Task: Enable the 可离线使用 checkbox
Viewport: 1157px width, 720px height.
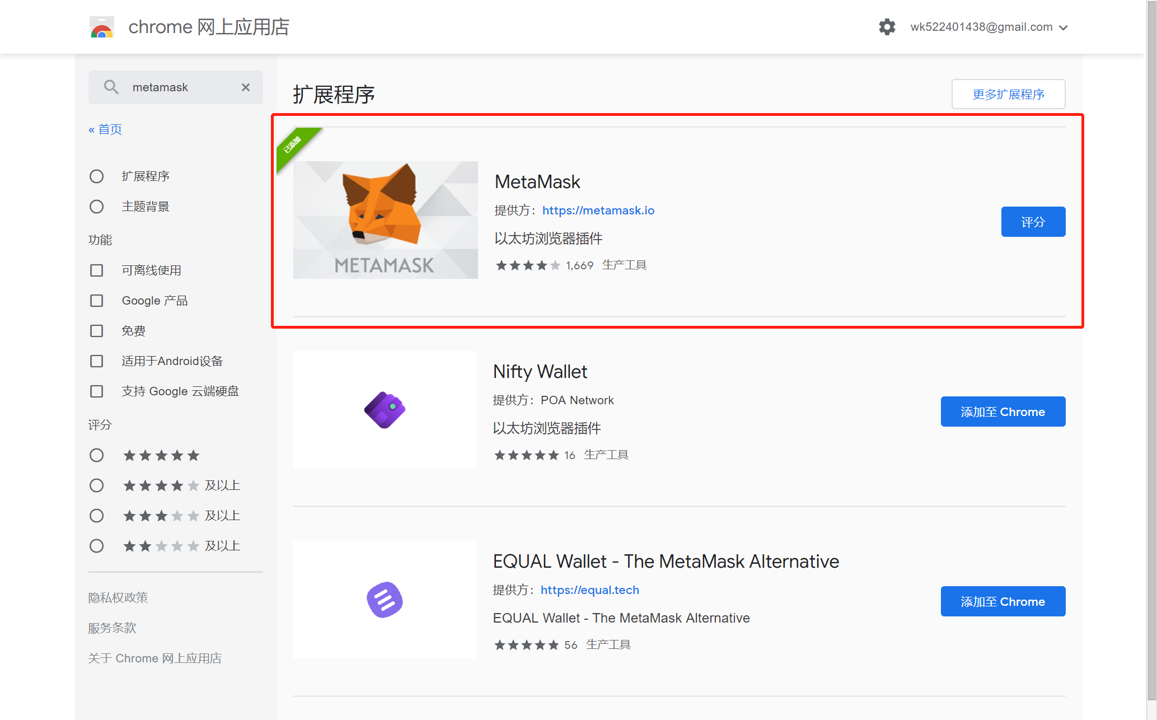Action: click(x=97, y=270)
